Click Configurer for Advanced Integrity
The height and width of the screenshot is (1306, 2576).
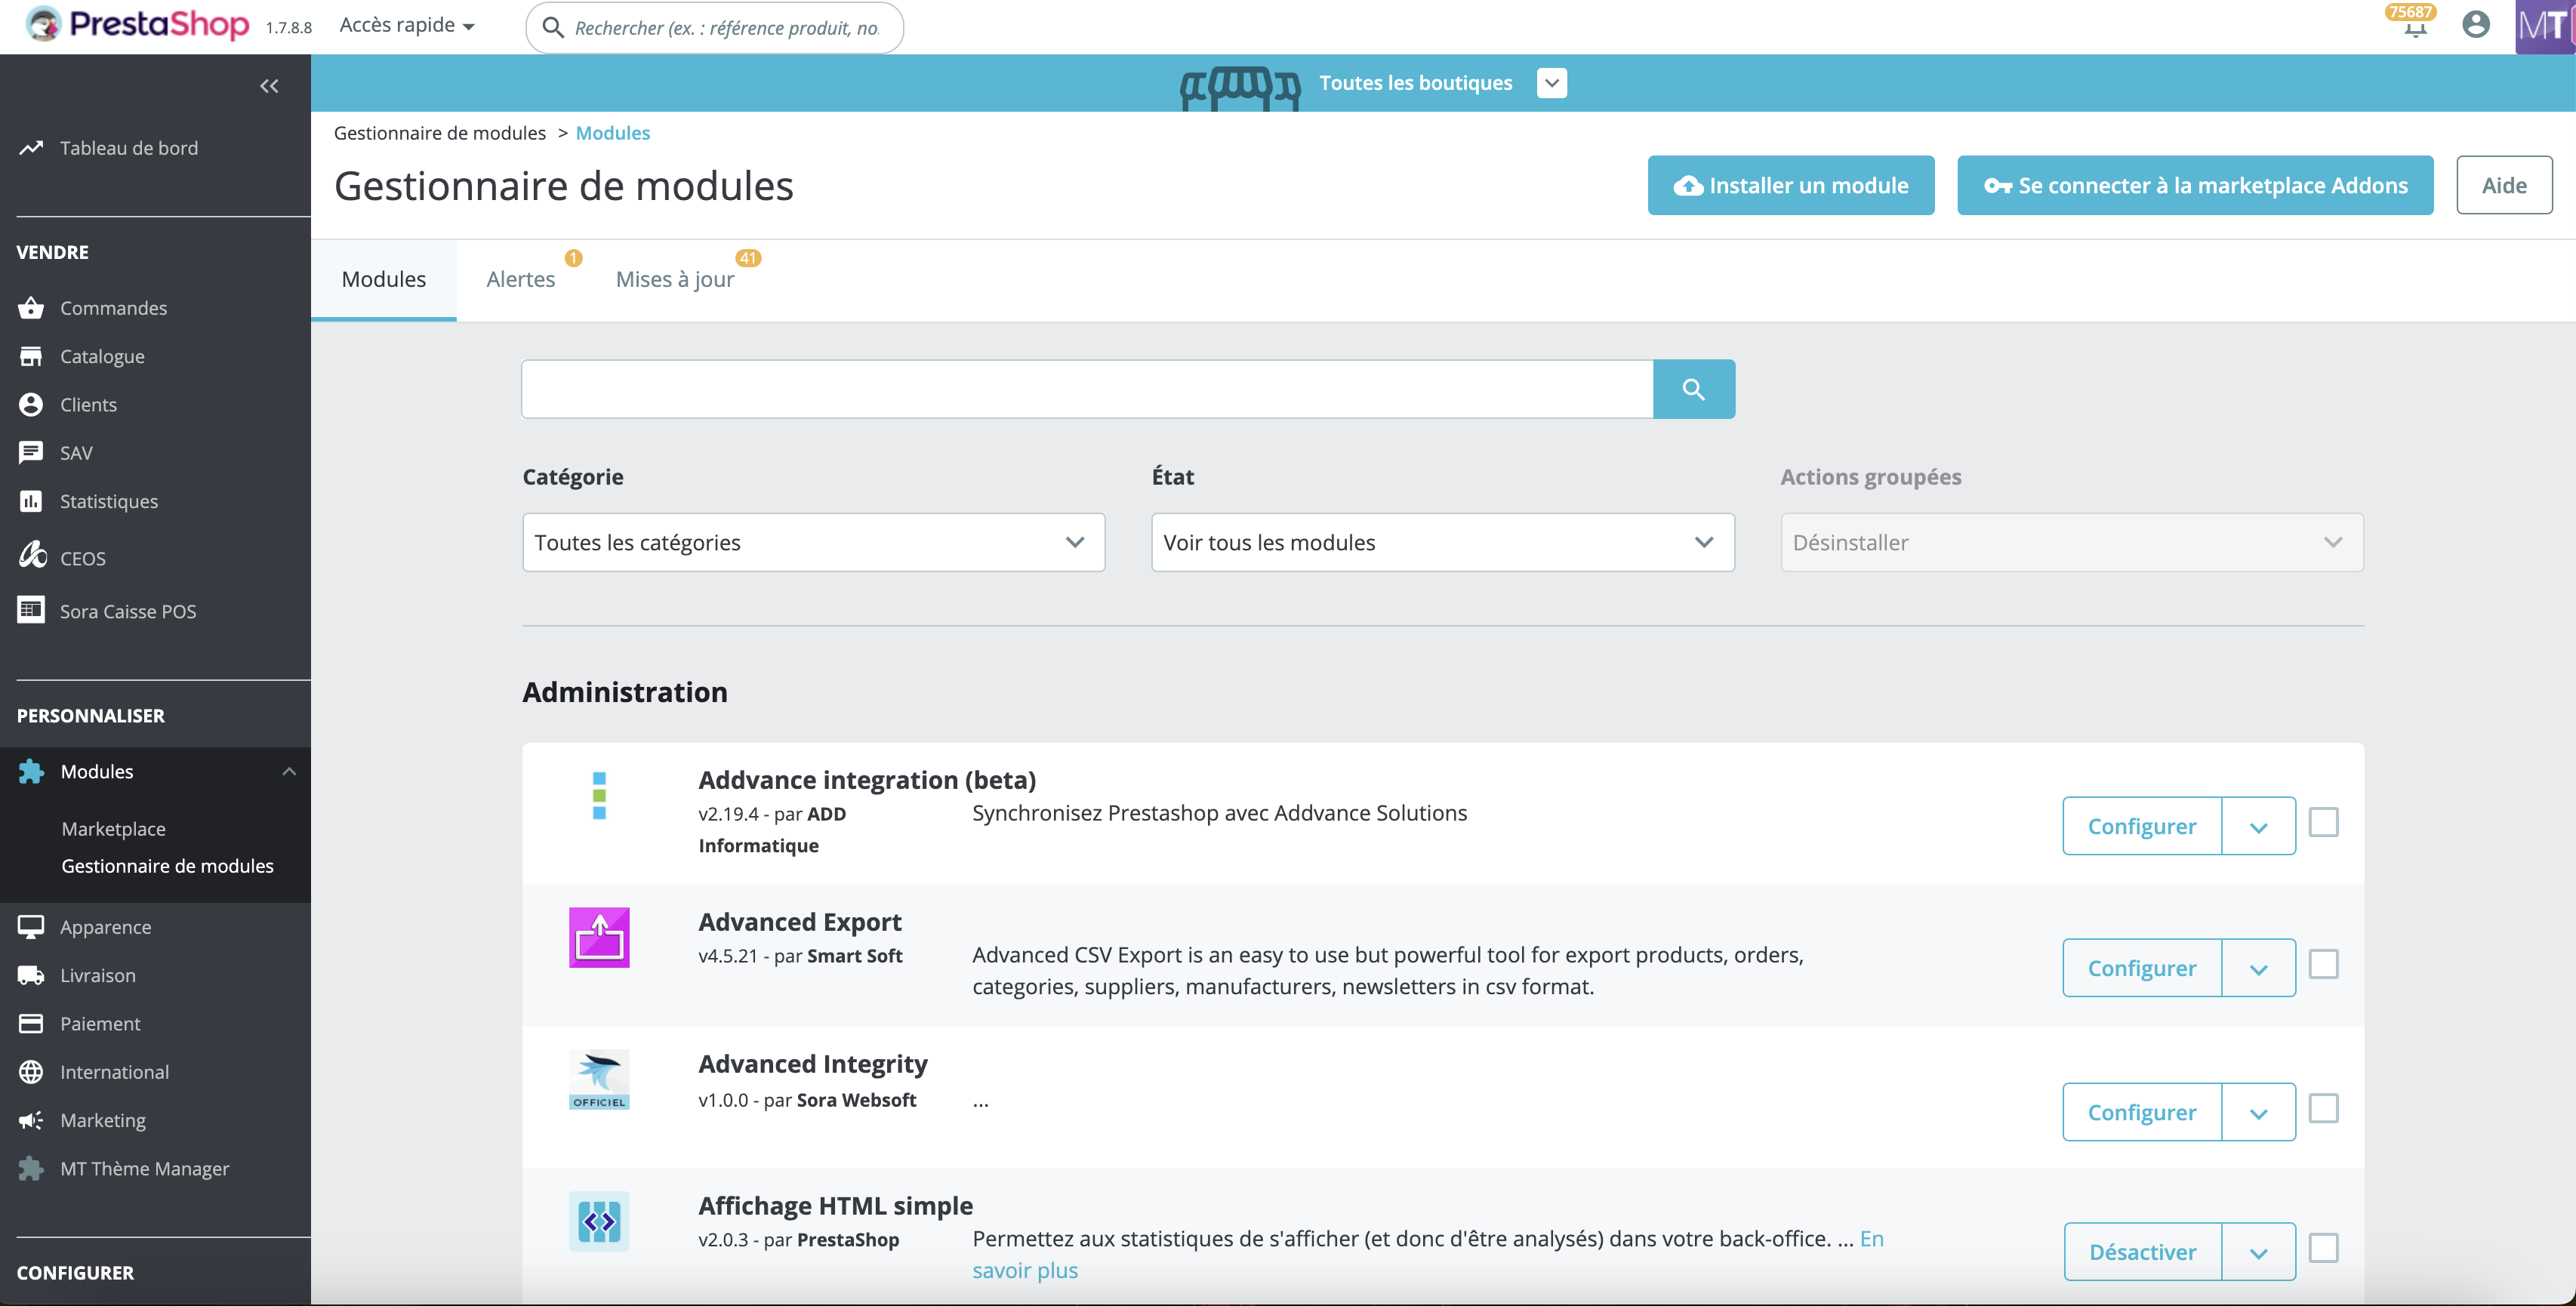tap(2142, 1112)
